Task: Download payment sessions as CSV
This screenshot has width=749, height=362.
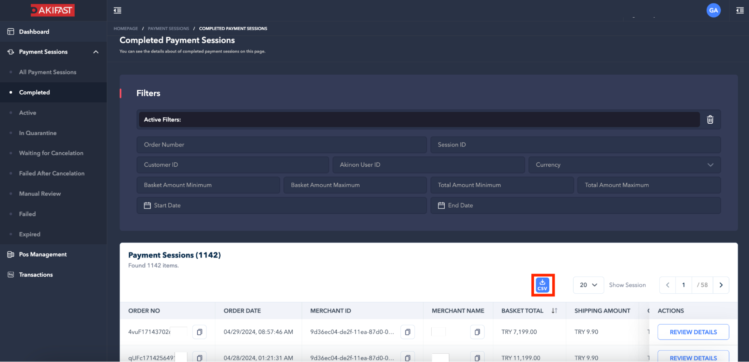Action: click(x=542, y=285)
